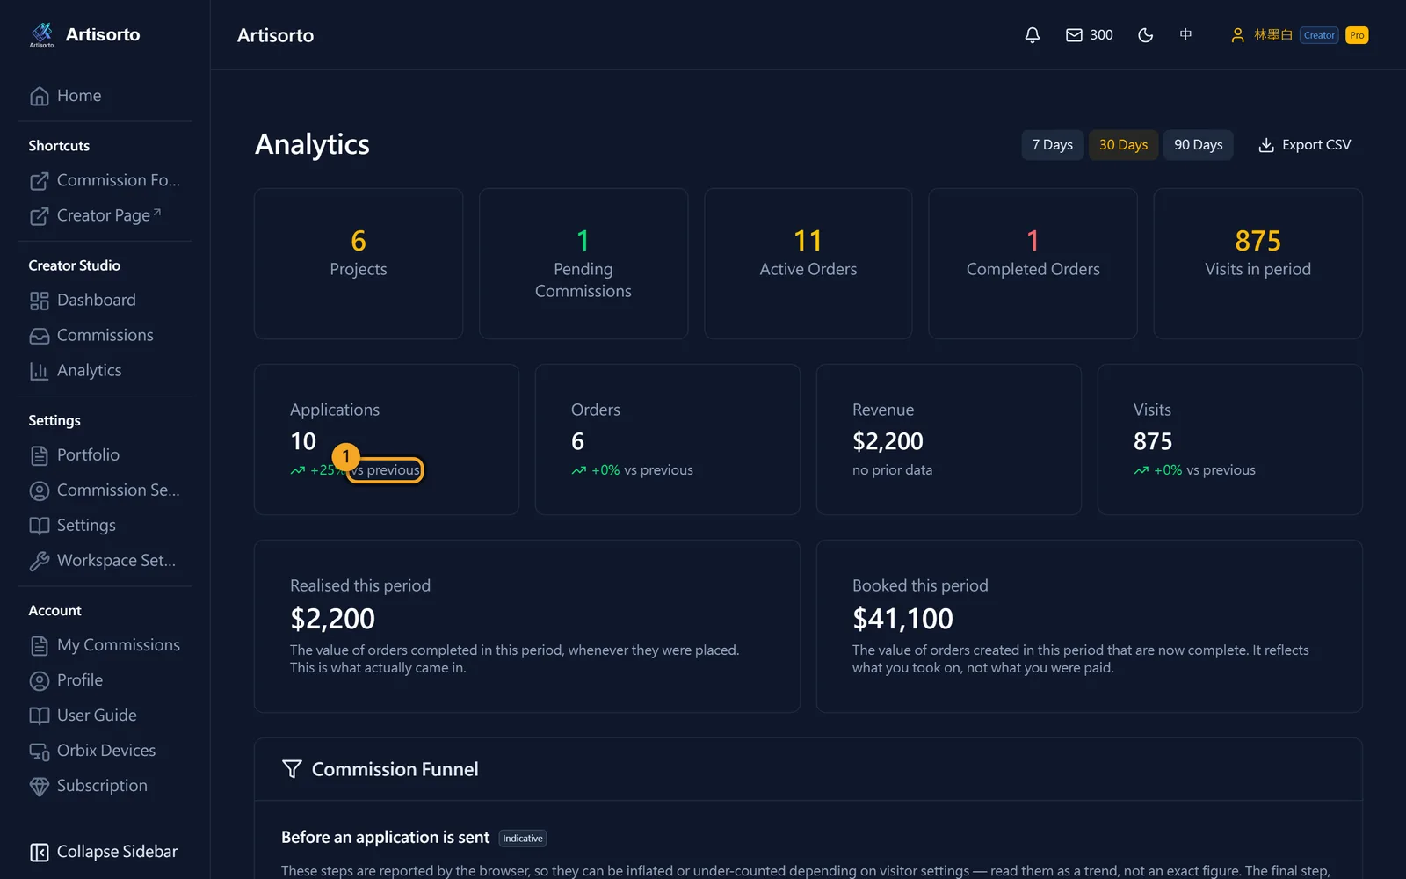Click "Before an application is sent" heading
Viewport: 1406px width, 879px height.
pos(385,838)
